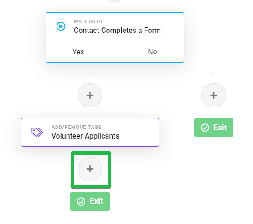Add a step under the Yes branch
The image size is (253, 224).
pos(90,96)
